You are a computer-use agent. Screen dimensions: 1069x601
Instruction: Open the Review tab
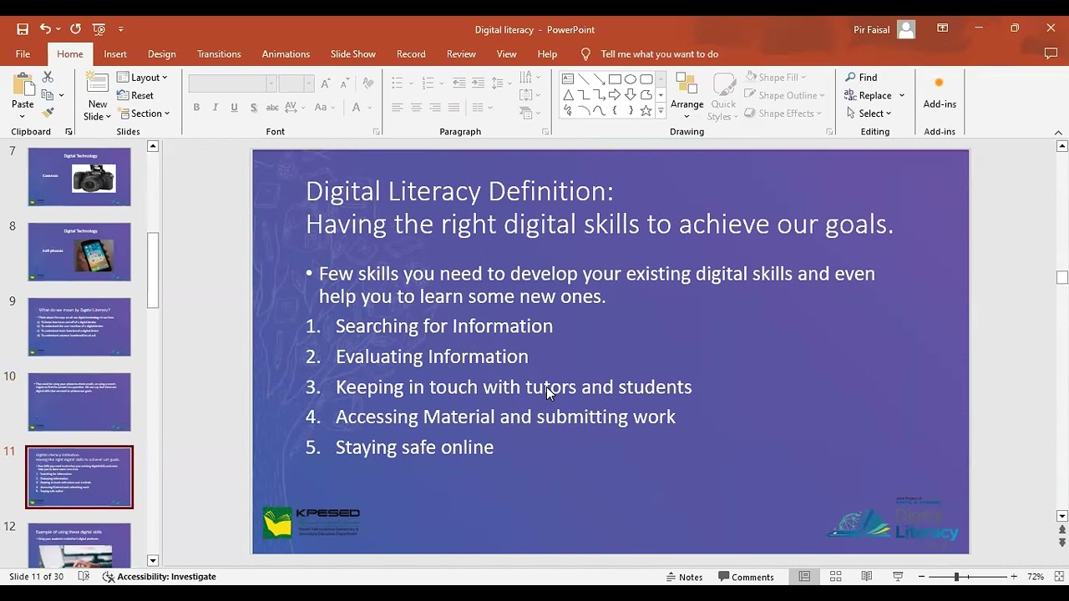click(461, 54)
